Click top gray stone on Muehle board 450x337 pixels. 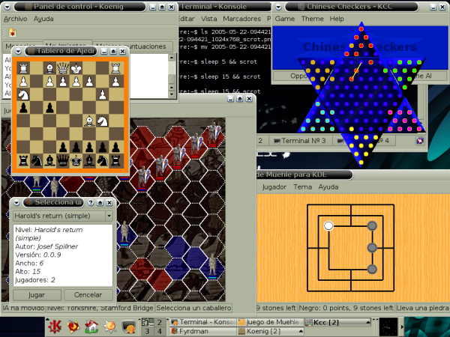372,226
